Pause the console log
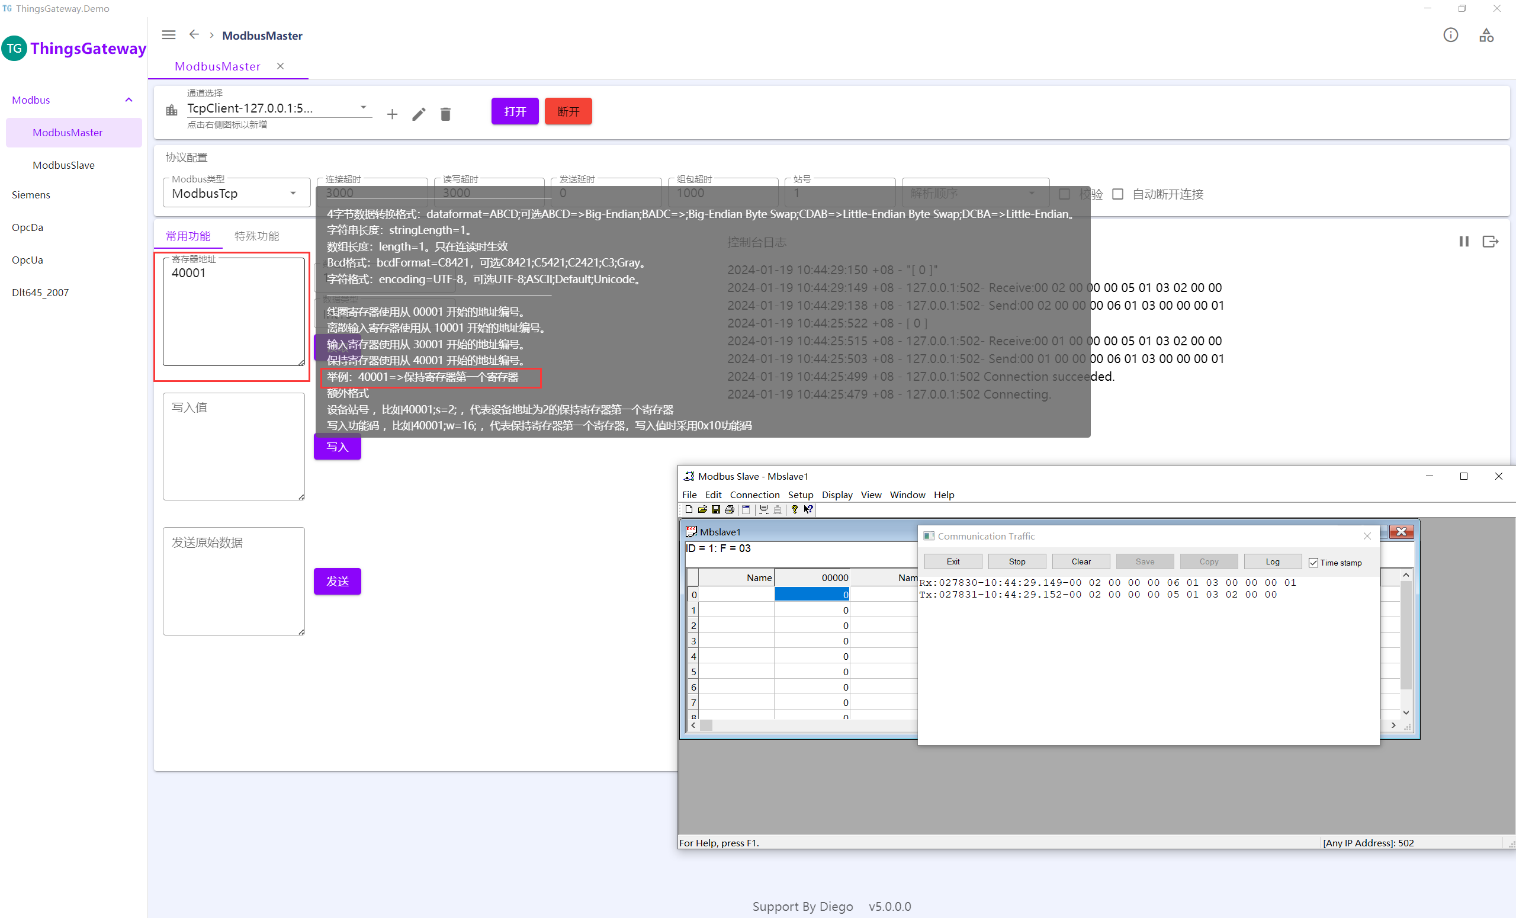This screenshot has height=918, width=1516. tap(1464, 241)
